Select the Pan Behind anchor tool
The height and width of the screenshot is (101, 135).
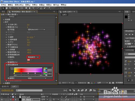(22, 8)
